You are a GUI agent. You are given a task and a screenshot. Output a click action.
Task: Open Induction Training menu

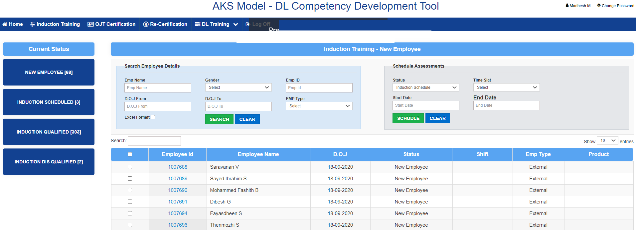(x=55, y=24)
